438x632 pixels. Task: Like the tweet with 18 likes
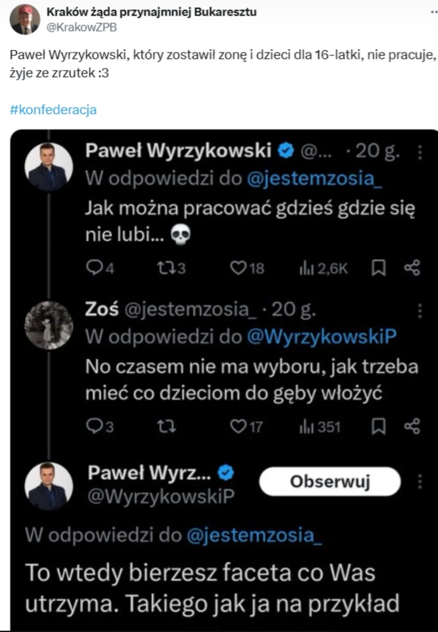pyautogui.click(x=238, y=268)
